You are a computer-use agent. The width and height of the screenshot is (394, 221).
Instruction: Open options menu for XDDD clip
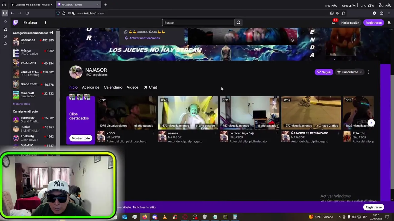click(x=154, y=133)
